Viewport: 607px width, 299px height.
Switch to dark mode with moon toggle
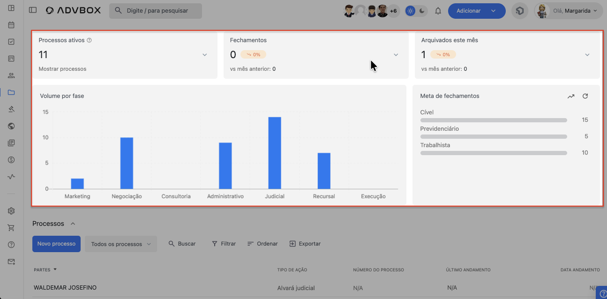click(422, 11)
